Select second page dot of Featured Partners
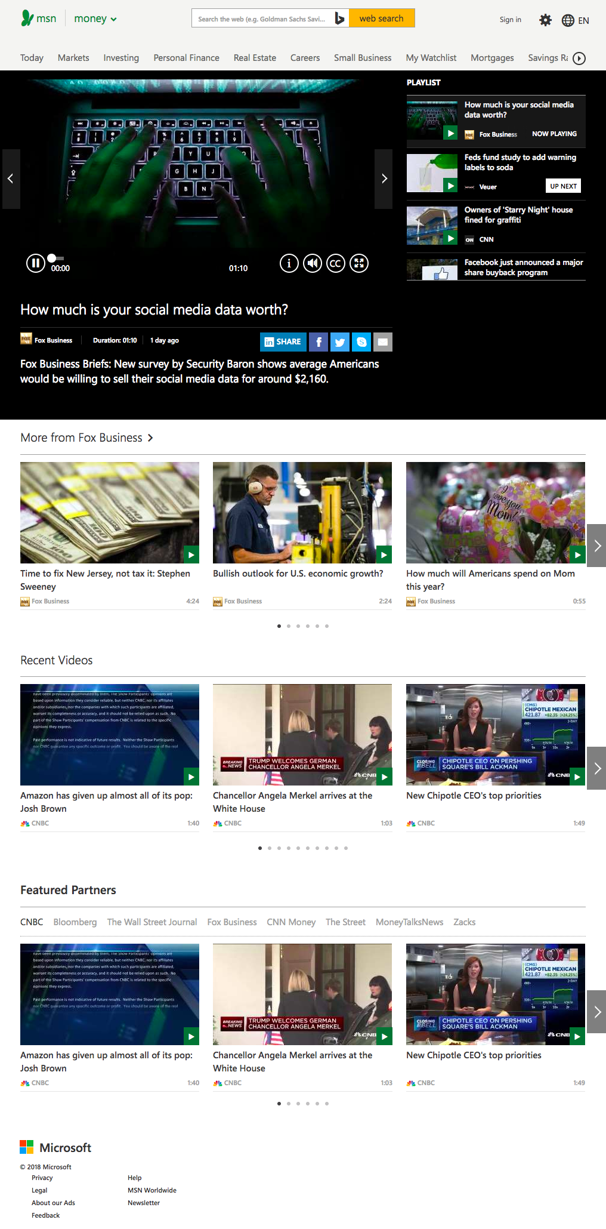 tap(289, 1104)
